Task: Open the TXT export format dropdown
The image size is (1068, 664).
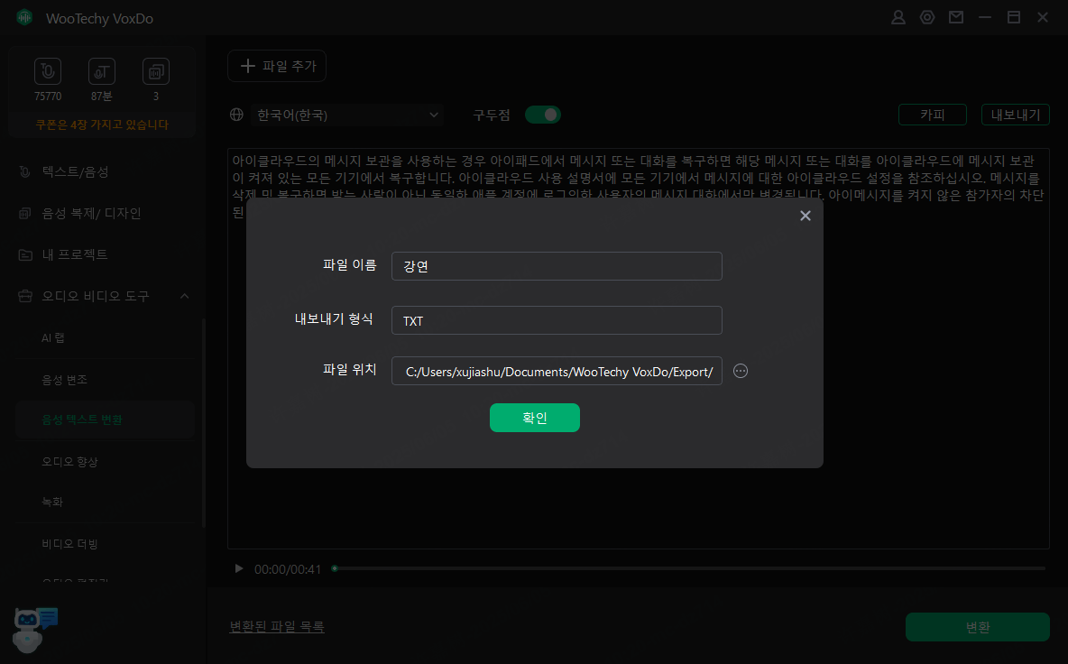Action: (x=557, y=320)
